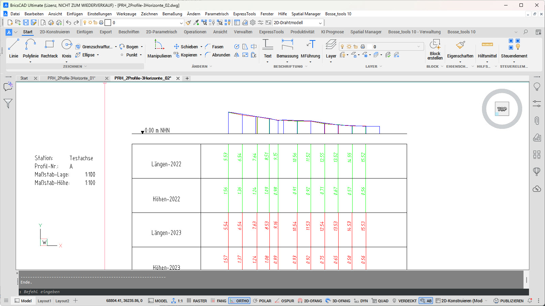Open the Bemaßung menu
Image resolution: width=545 pixels, height=306 pixels.
[x=172, y=14]
